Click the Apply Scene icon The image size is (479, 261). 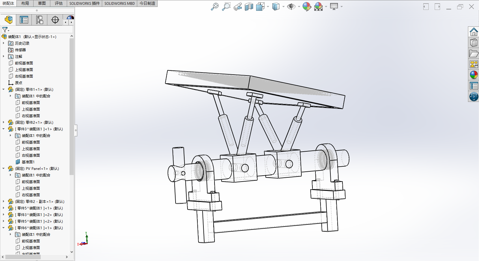318,7
